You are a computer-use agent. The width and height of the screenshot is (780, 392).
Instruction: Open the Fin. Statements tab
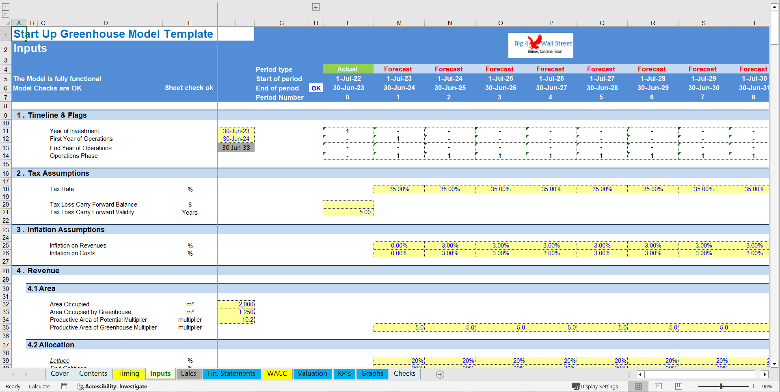click(231, 374)
